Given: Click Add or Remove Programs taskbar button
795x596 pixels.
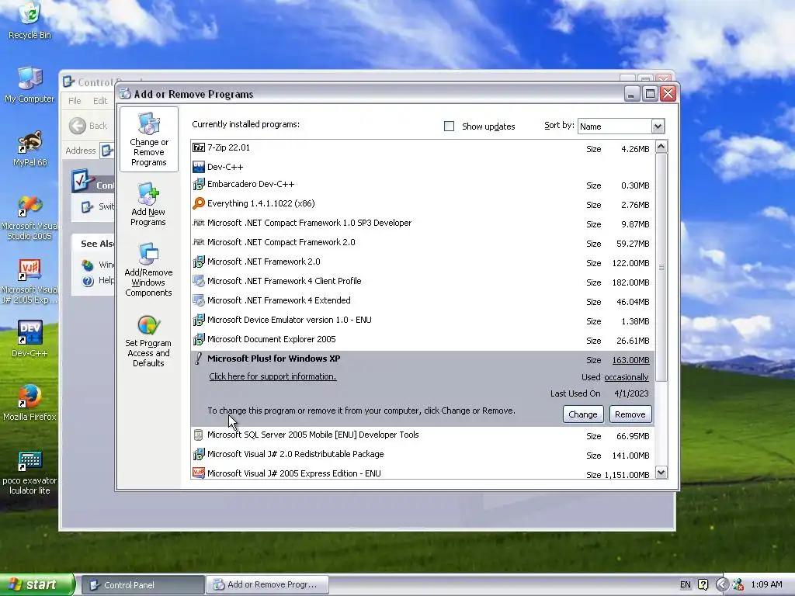Looking at the screenshot, I should [x=267, y=585].
